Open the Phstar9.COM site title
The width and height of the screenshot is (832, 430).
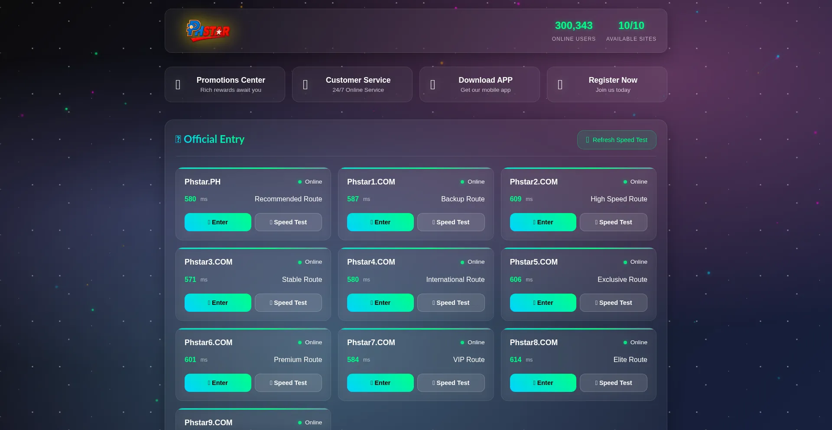208,423
